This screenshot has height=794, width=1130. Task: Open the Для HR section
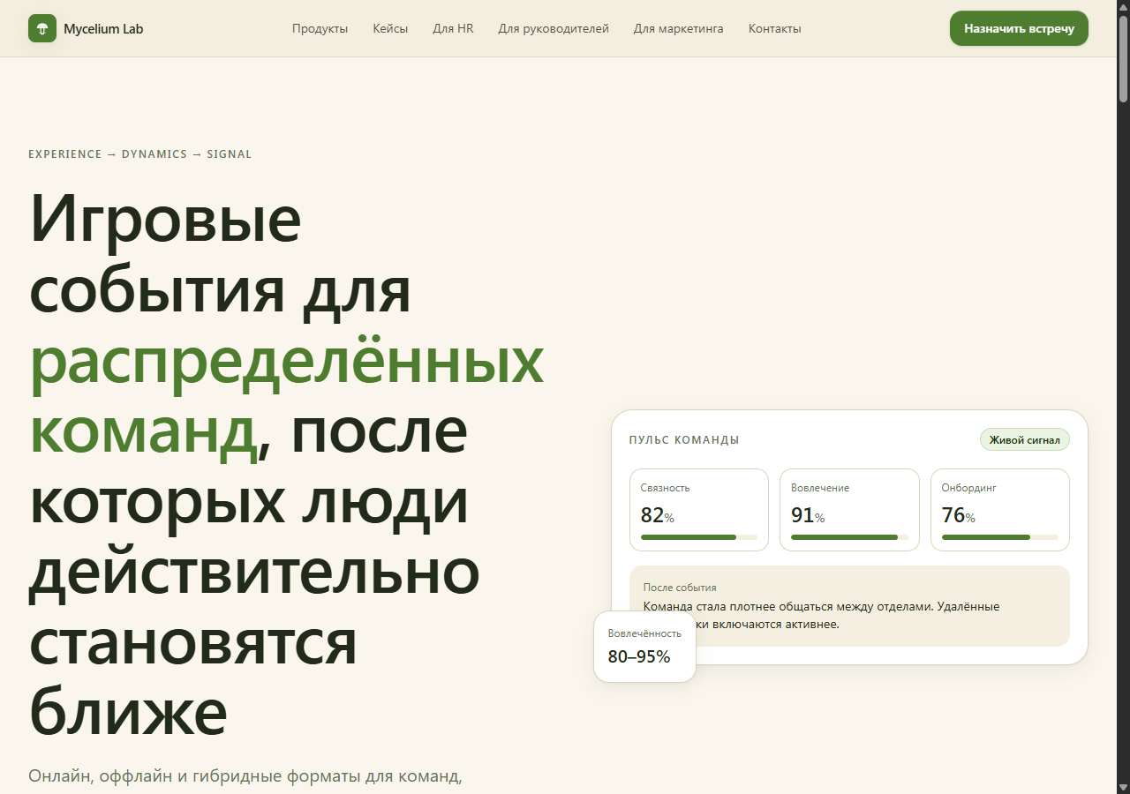[453, 28]
